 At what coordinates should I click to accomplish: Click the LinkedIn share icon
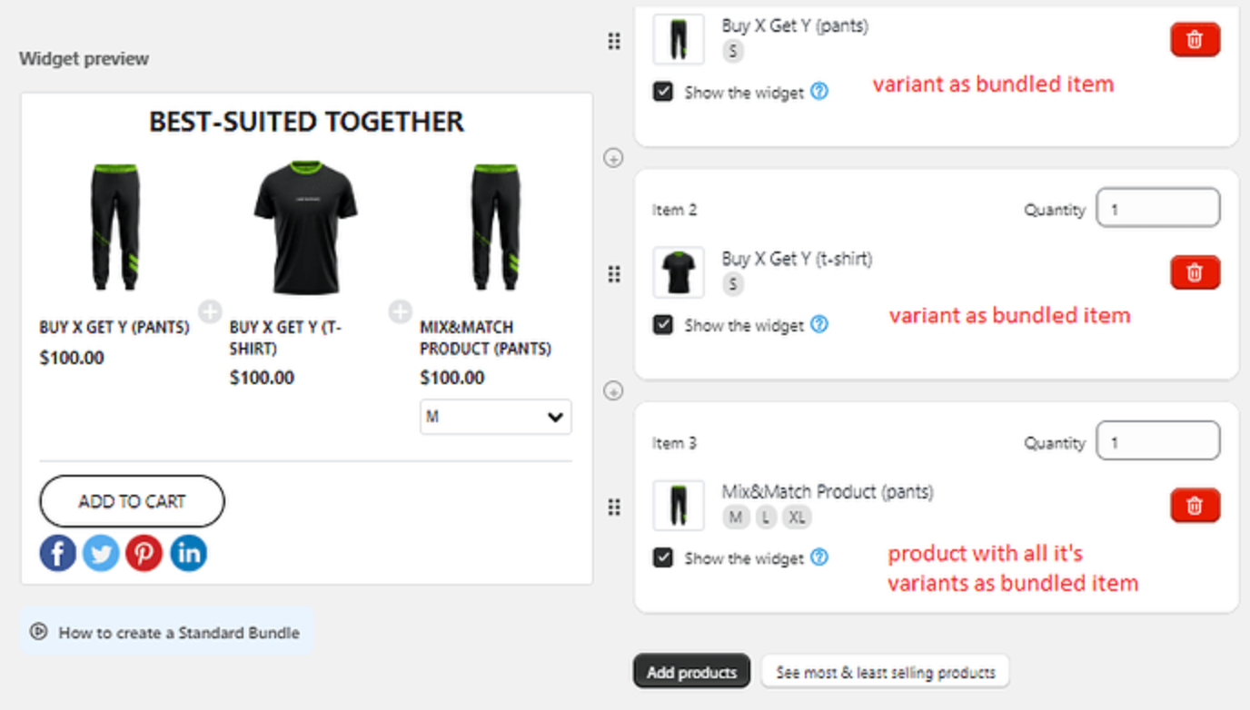click(188, 553)
